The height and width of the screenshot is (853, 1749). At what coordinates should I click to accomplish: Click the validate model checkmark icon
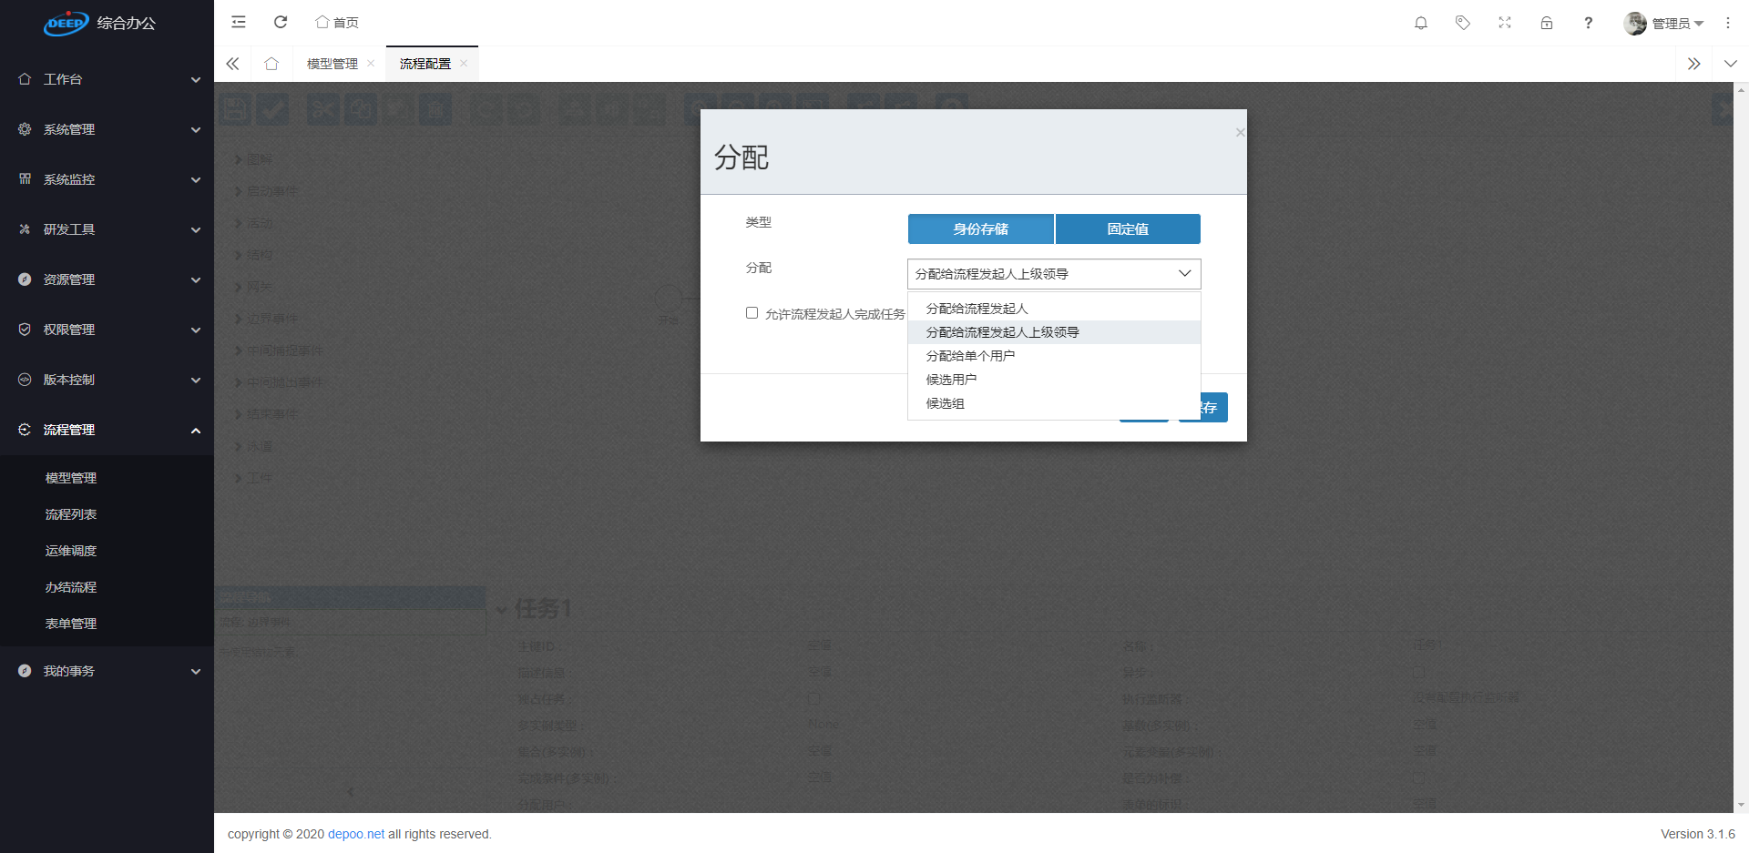point(274,108)
